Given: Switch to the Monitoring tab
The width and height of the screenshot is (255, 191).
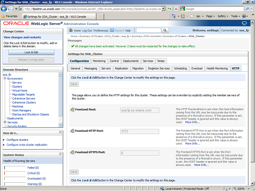Looking at the screenshot, I should 99,61.
